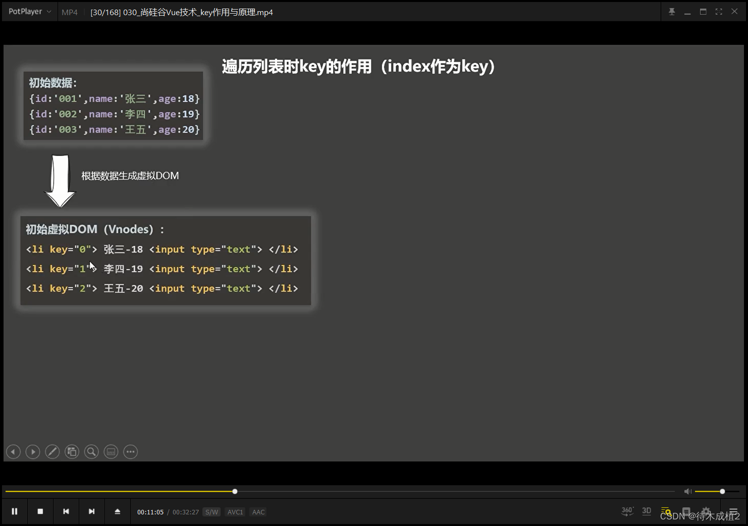Screen dimensions: 748x526
Task: Click the AVC1 video codec label
Action: 235,512
